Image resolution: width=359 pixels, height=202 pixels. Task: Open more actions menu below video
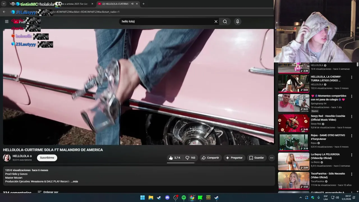click(x=271, y=158)
